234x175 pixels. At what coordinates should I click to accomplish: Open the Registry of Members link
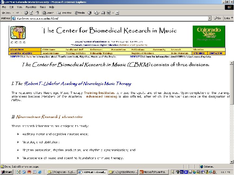click(x=143, y=53)
